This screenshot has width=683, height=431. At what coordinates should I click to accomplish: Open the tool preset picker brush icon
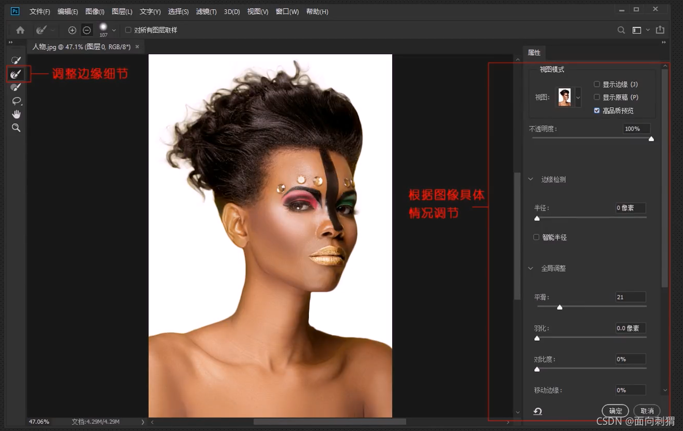point(41,30)
